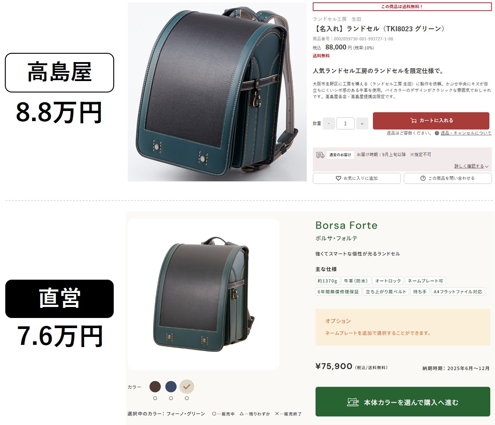The image size is (495, 425).
Task: Click the delivery truck icon
Action: pyautogui.click(x=320, y=155)
